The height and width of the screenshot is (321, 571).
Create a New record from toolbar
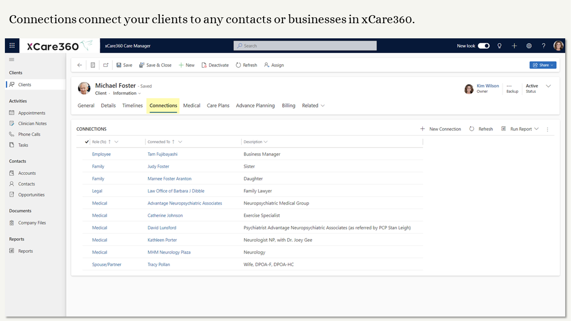pos(186,65)
